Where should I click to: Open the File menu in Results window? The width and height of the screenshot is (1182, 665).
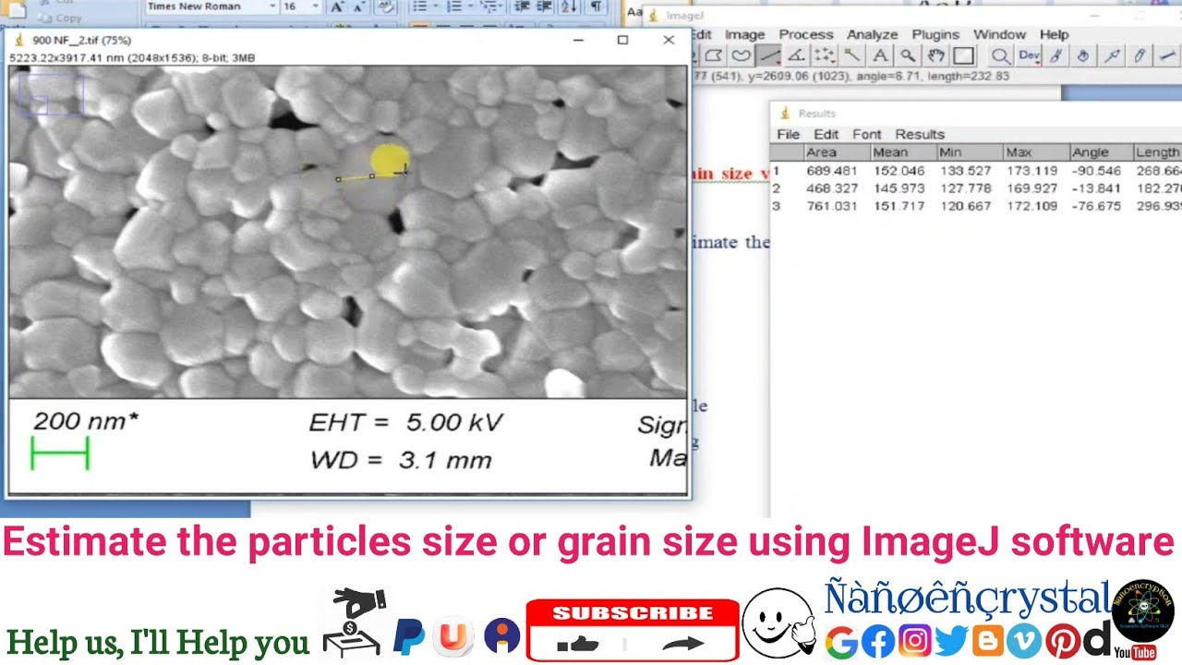tap(788, 134)
